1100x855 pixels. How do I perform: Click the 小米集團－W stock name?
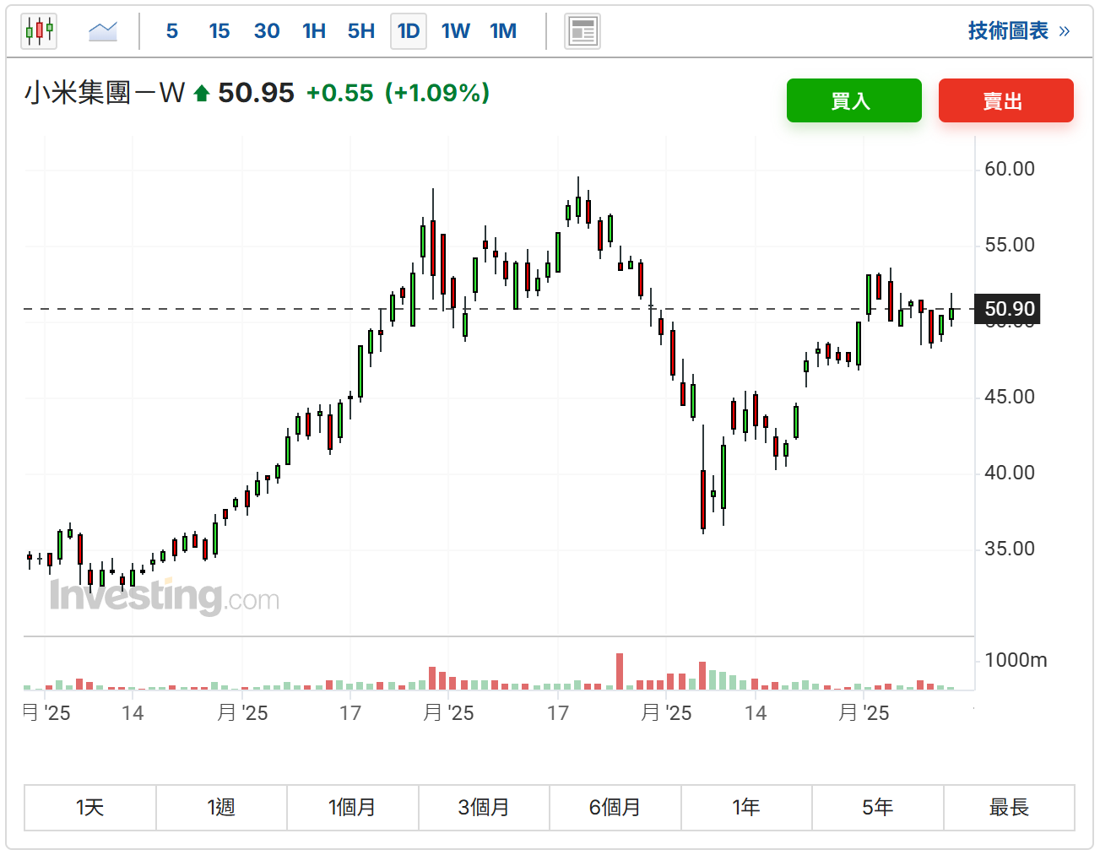click(x=105, y=93)
